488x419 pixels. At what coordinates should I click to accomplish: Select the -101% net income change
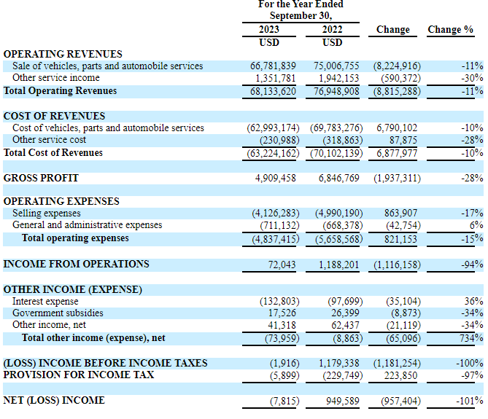click(x=470, y=401)
